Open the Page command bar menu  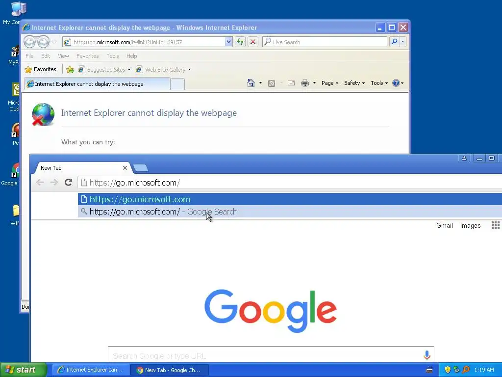tap(330, 83)
